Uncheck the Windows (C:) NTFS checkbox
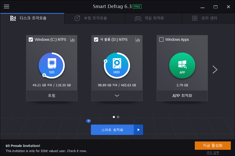The image size is (235, 156). [x=31, y=40]
